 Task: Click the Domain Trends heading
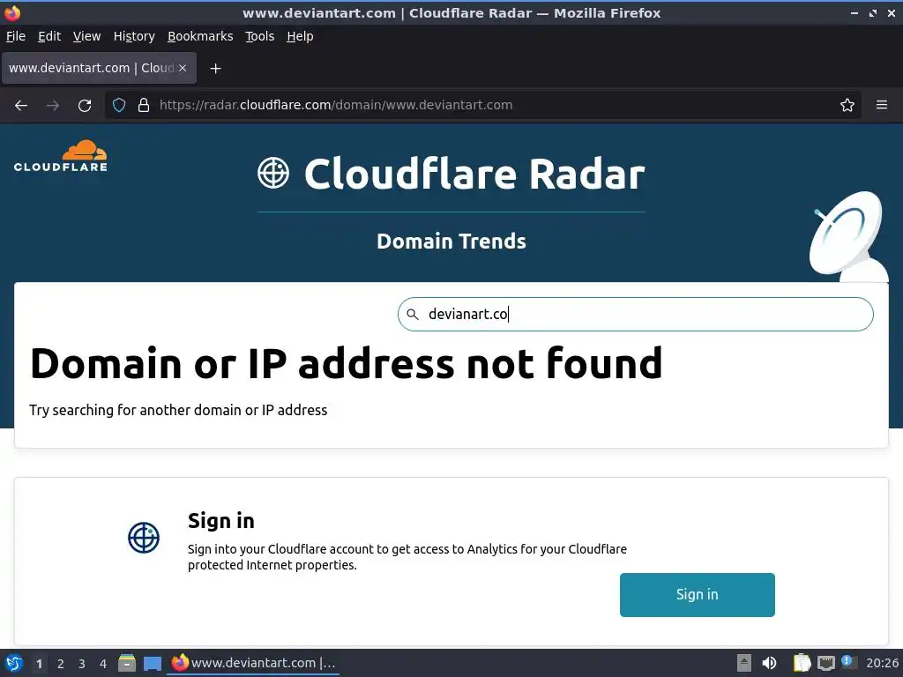tap(451, 242)
